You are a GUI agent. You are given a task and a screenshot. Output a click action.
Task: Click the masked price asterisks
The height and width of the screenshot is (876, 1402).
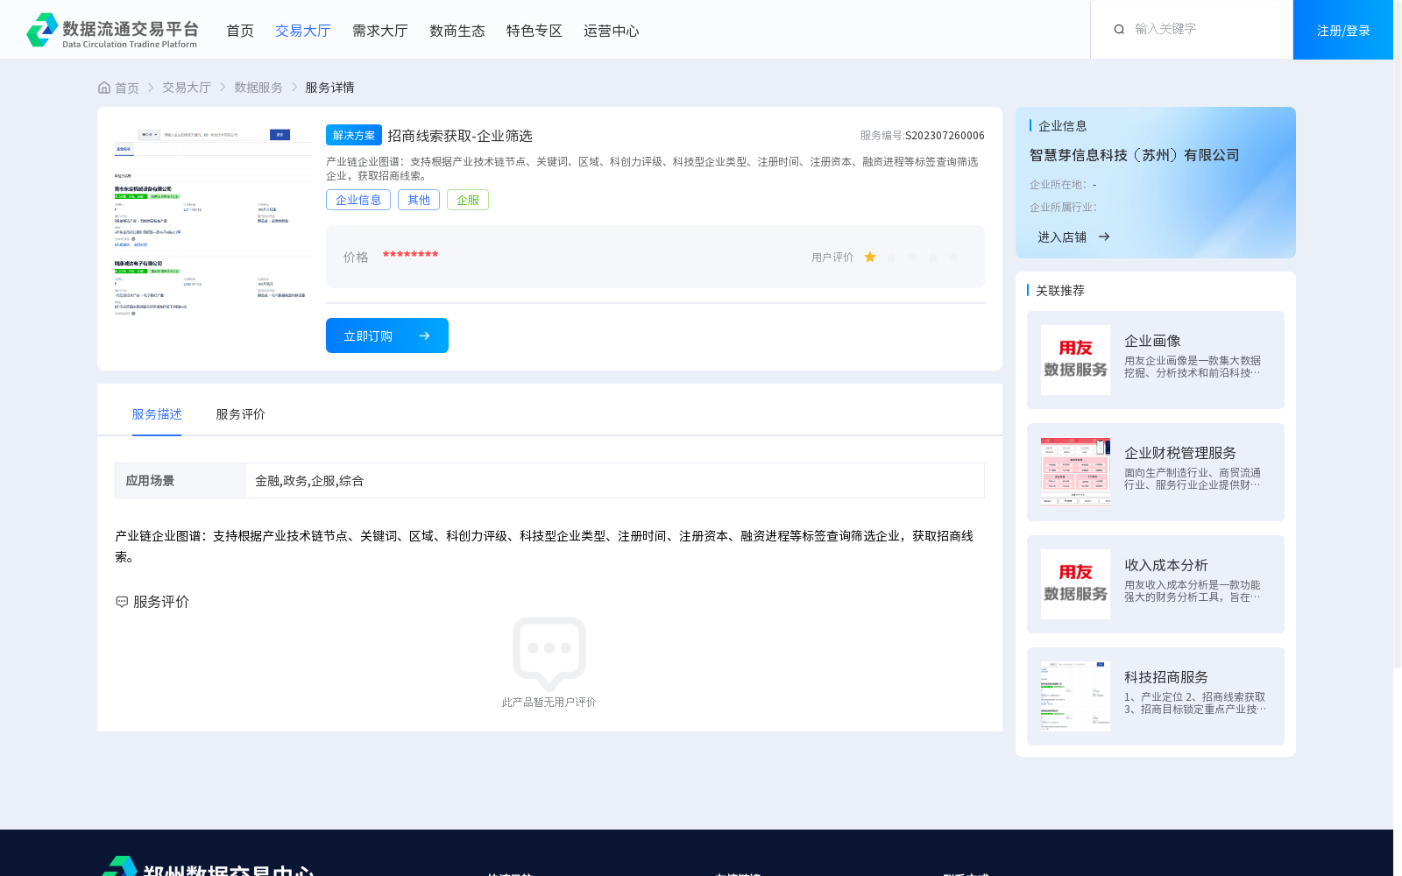(x=411, y=255)
